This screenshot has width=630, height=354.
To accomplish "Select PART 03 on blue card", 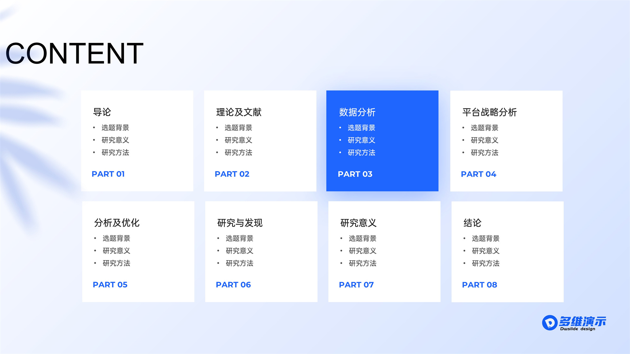I will tap(355, 174).
